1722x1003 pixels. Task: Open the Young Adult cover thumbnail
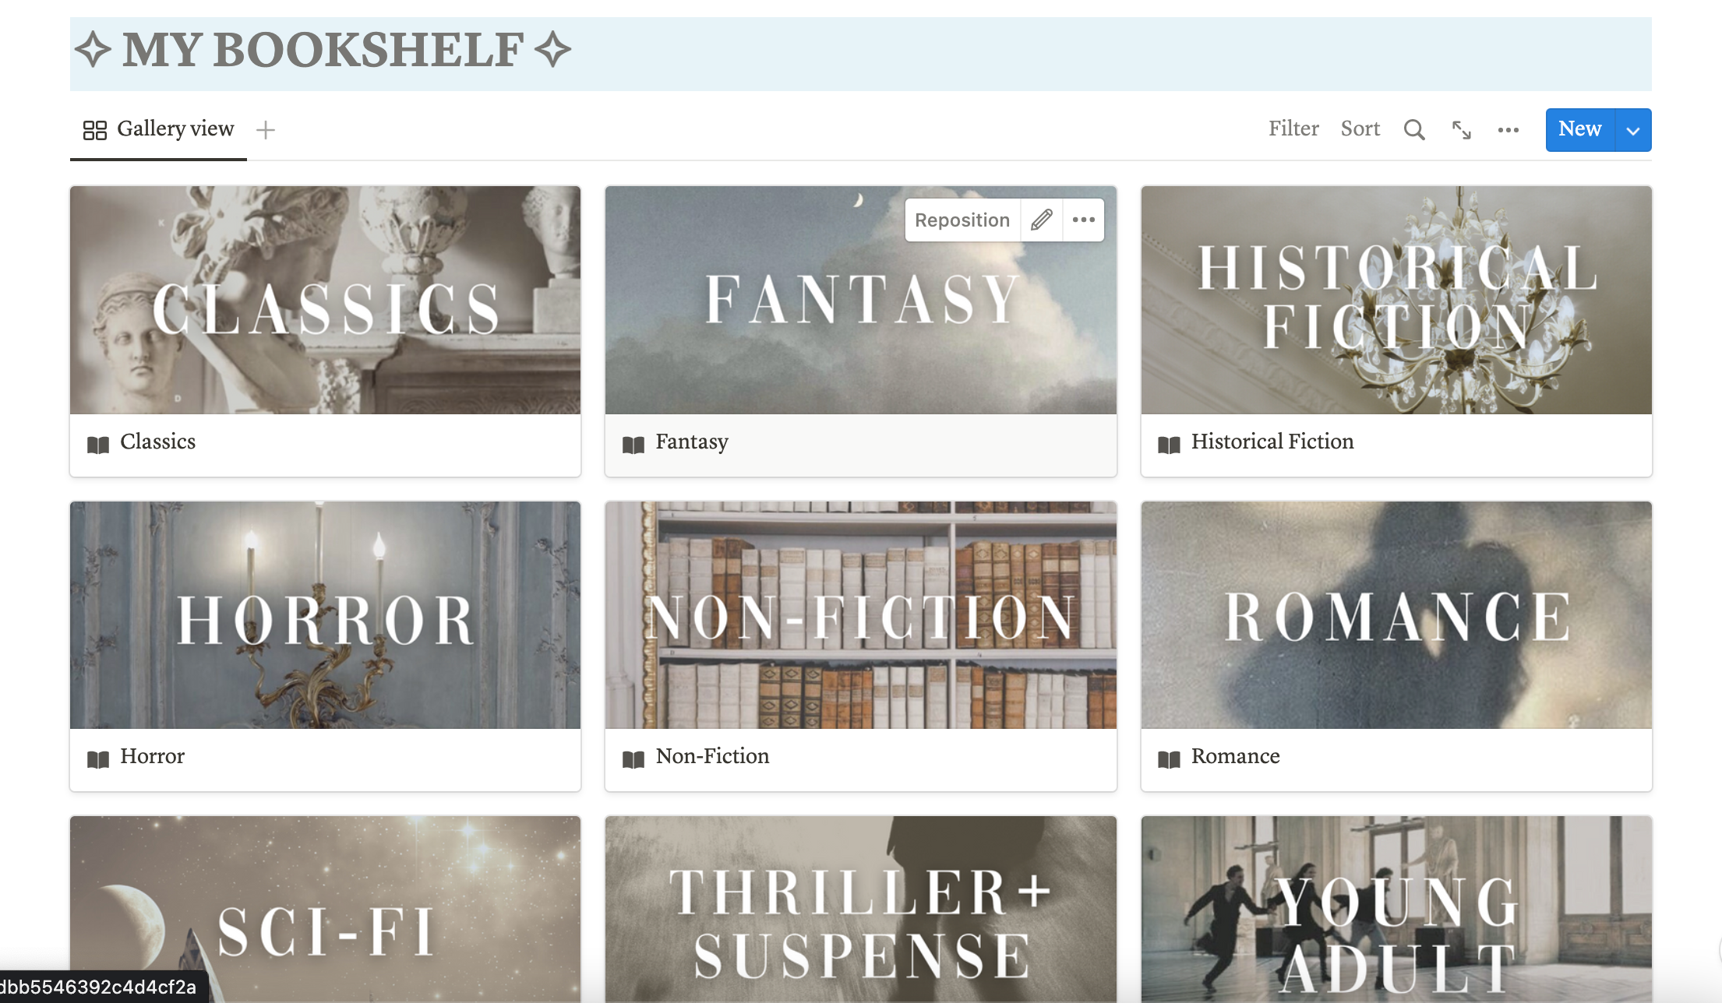coord(1396,909)
